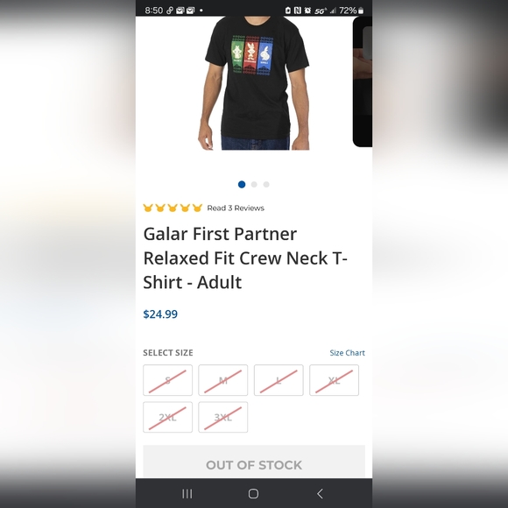Tap the first Pikachu rating icon
Viewport: 508px width, 508px height.
click(x=148, y=208)
